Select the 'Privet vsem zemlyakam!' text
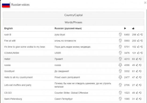 (x=67, y=77)
